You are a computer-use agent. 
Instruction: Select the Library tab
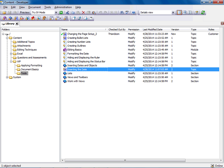point(10,24)
